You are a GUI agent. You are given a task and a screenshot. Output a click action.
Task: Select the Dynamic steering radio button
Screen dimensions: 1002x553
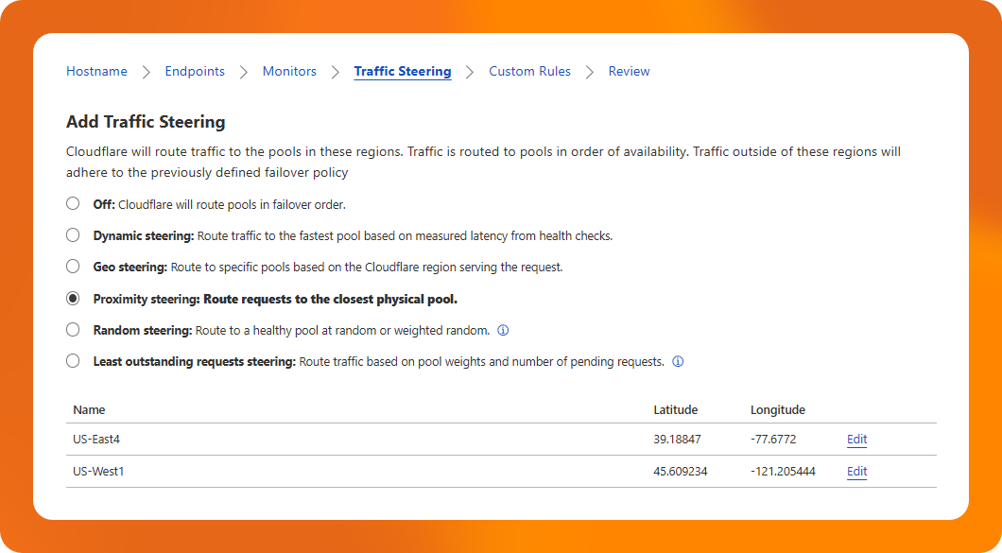click(x=73, y=235)
